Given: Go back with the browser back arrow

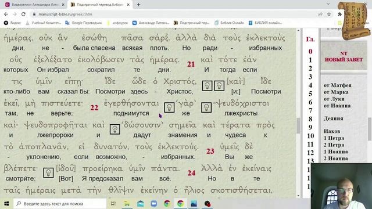Looking at the screenshot, I should (x=6, y=14).
